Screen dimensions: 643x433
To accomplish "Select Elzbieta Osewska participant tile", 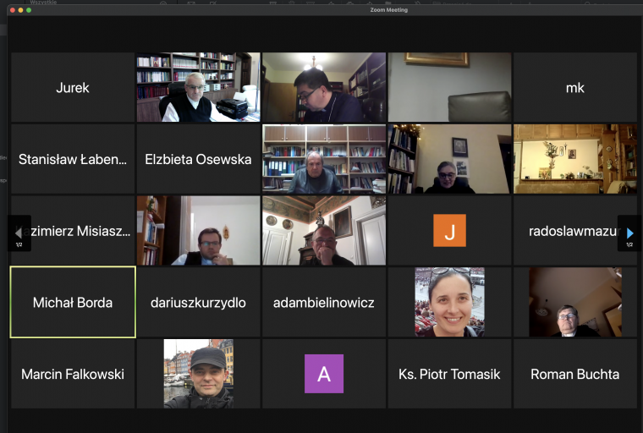I will click(x=199, y=159).
